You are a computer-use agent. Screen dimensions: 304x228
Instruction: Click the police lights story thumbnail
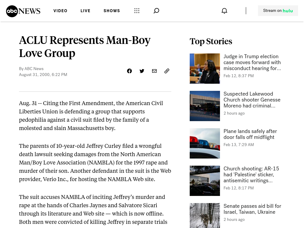click(x=205, y=143)
